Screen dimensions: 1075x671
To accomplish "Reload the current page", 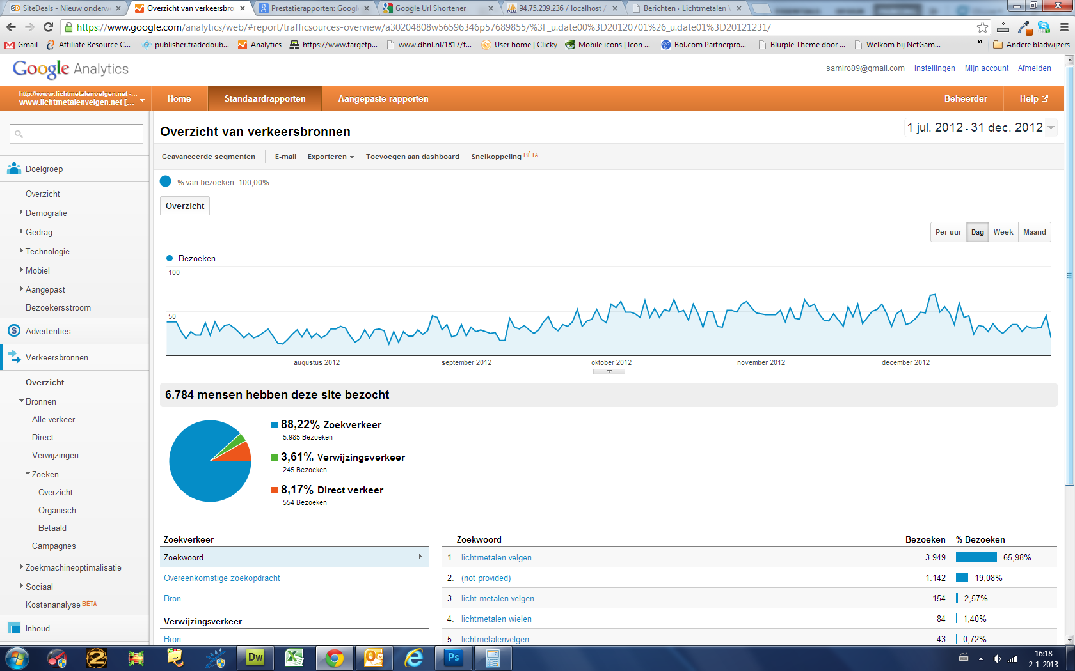I will tap(48, 27).
